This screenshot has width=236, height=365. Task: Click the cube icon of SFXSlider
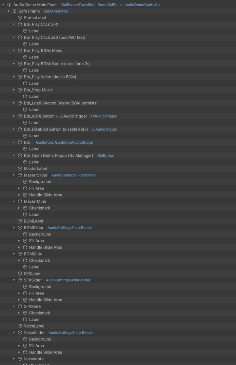click(x=20, y=280)
